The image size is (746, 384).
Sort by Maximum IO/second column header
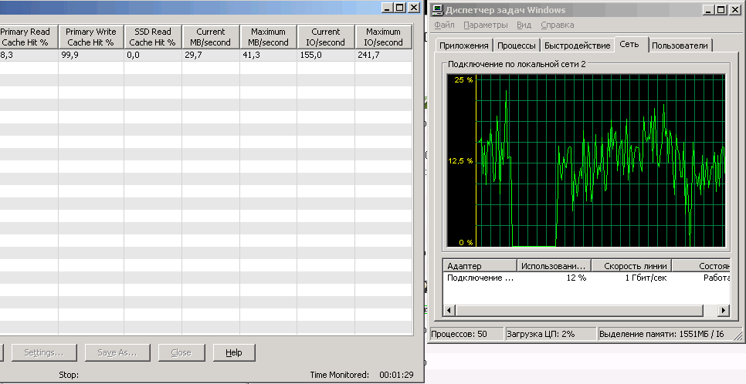coord(383,37)
